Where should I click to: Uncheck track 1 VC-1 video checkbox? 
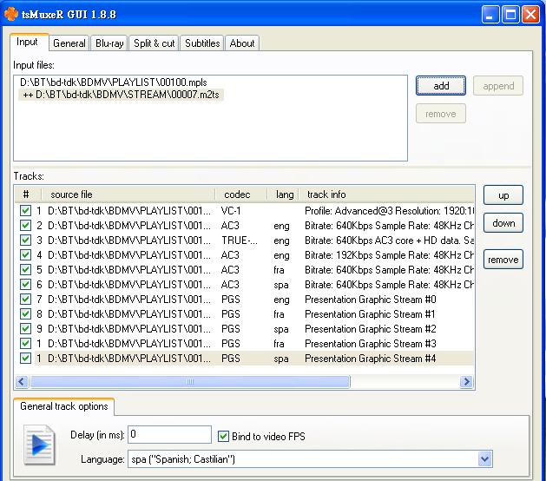[25, 211]
